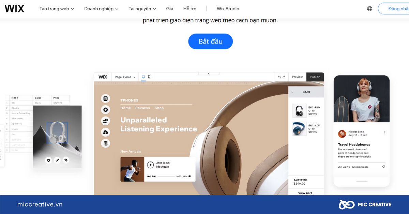Select Shop in TPHONES nav
Screen dimensions: 409x214
click(x=159, y=108)
